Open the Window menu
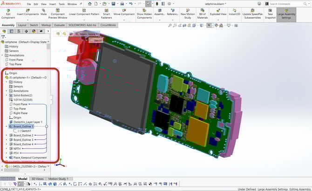Screen dimensions: 312x191 [x=72, y=4]
